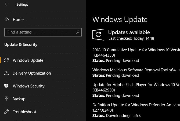The image size is (180, 121).
Task: Click the Update for Adobe Flash Player entry
Action: 136,85
